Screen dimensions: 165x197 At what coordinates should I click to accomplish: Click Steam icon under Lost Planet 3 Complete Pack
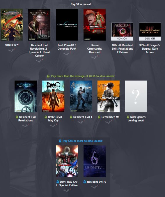[66, 54]
